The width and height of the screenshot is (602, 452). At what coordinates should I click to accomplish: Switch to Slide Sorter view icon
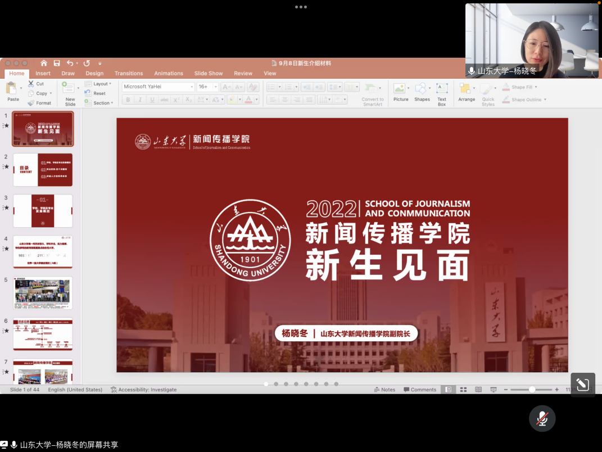[x=464, y=390]
